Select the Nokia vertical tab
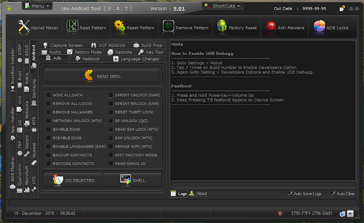This screenshot has height=223, width=364. [27, 82]
